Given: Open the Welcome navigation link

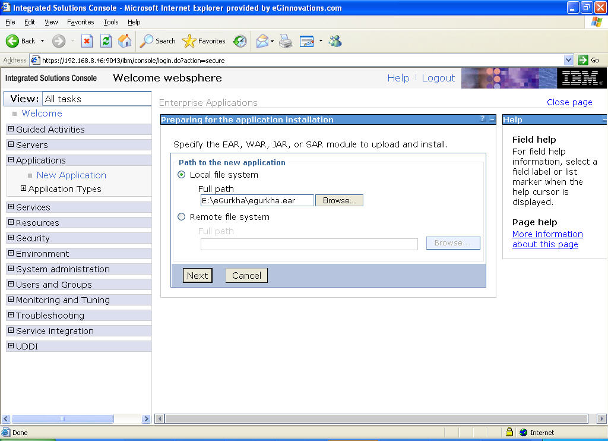Looking at the screenshot, I should pos(42,114).
